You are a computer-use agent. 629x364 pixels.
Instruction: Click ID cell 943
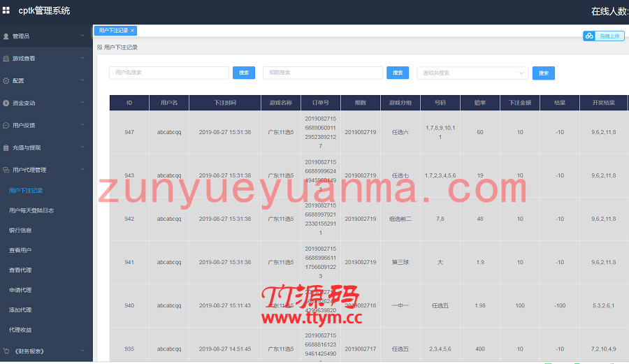pos(129,175)
